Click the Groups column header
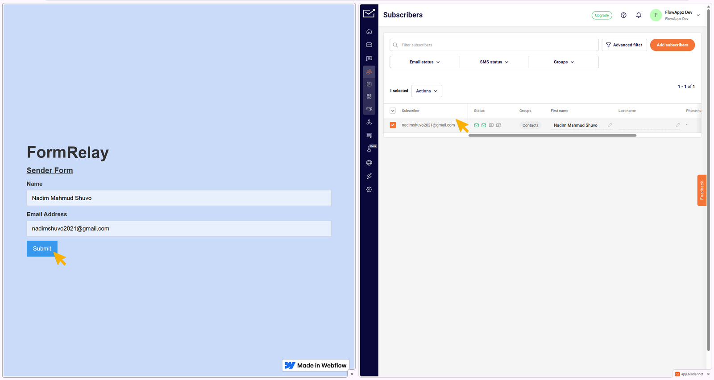714x380 pixels. pos(525,111)
